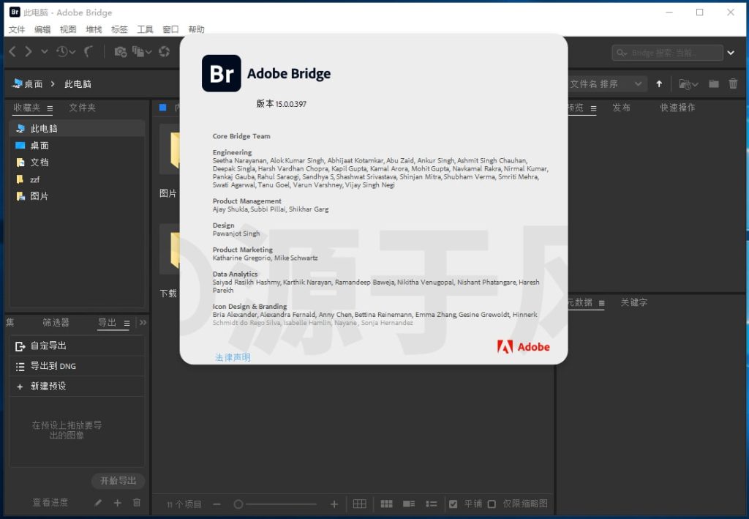The image size is (749, 519).
Task: Select the 导出到 DNG preset
Action: 77,366
